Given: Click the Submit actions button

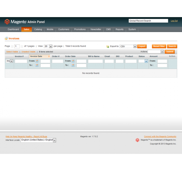Looking at the screenshot, I should coord(170,52).
